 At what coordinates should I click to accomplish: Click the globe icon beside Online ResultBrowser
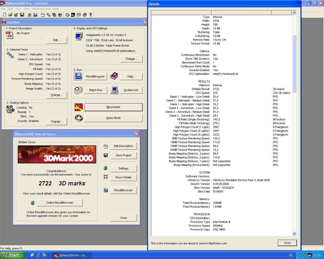pos(32,203)
